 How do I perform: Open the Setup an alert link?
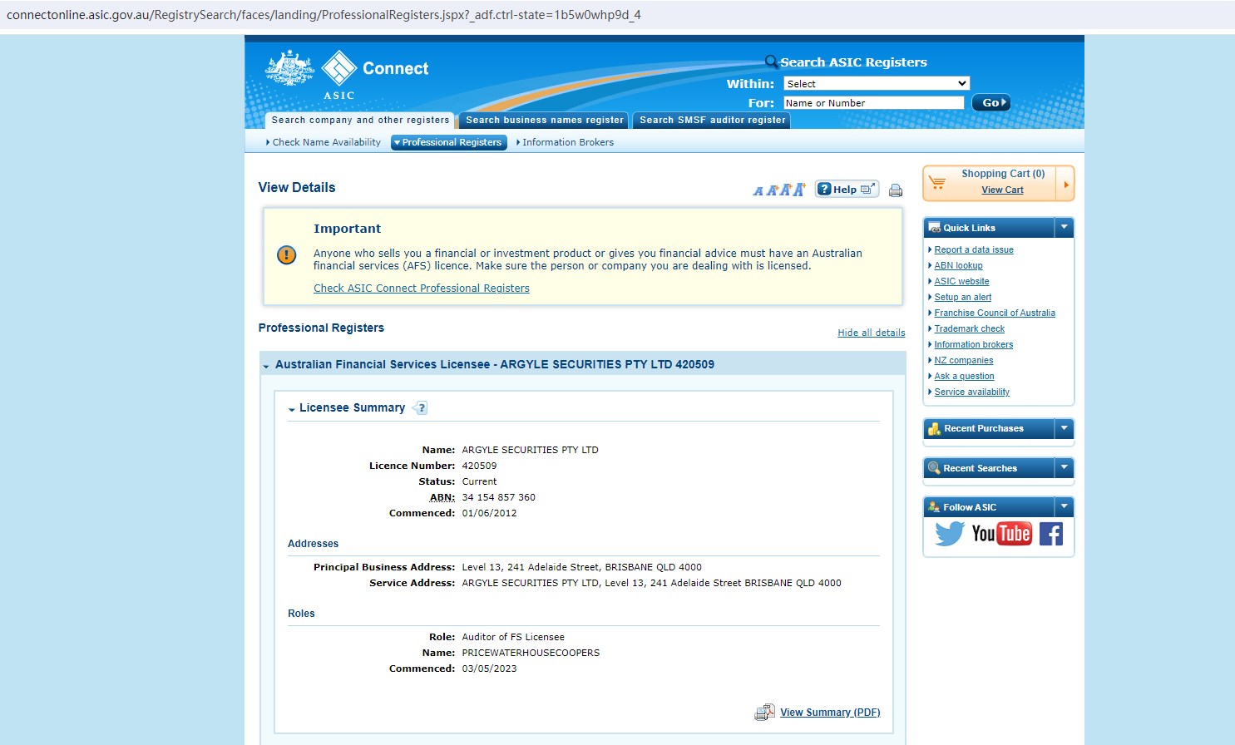[963, 297]
